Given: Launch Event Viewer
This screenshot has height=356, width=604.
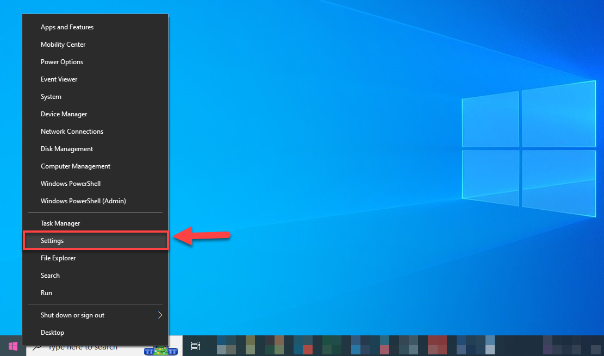Looking at the screenshot, I should pos(95,79).
